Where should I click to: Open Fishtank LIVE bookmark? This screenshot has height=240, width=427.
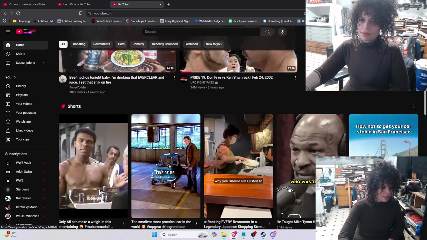(x=43, y=21)
